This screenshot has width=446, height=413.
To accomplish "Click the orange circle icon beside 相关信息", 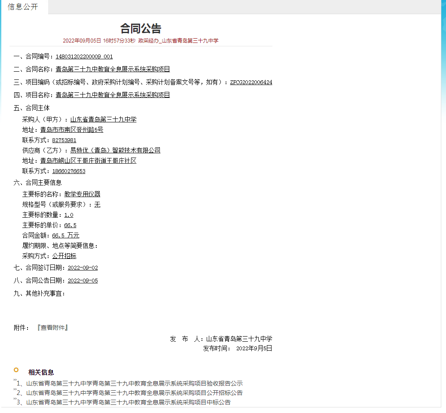I will tap(16, 370).
